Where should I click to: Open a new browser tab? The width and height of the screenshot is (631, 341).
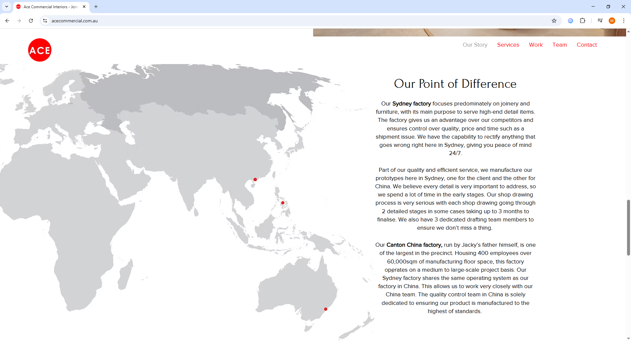point(96,7)
